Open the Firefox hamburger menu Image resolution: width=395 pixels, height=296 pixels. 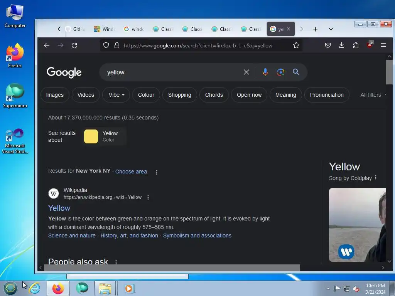pos(383,45)
